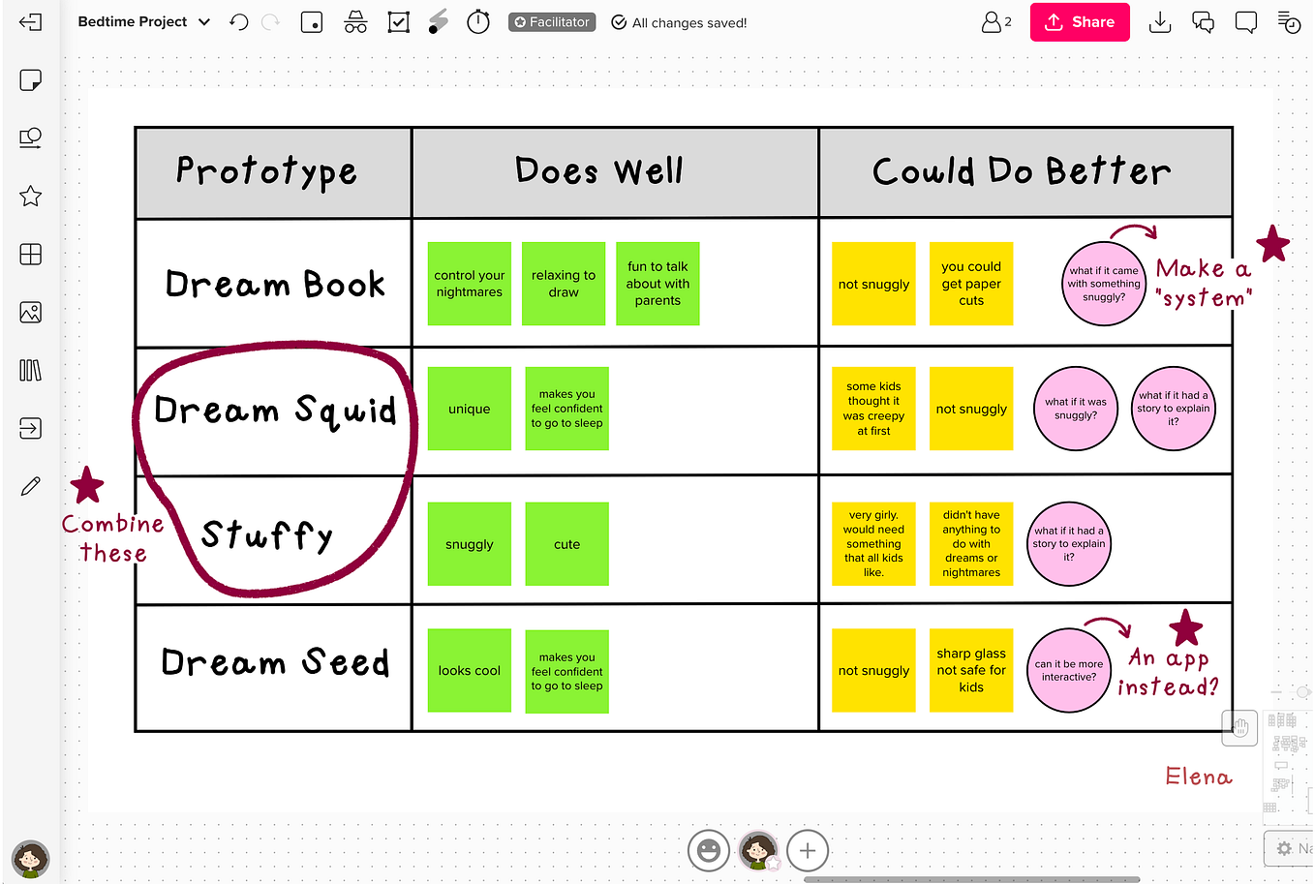This screenshot has height=884, width=1315.
Task: Select the freehand pencil drawing tool
Action: (x=30, y=485)
